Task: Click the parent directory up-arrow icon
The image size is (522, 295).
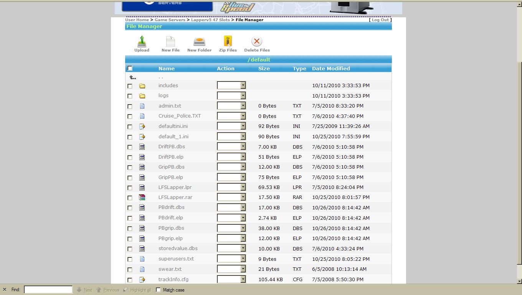Action: [133, 77]
